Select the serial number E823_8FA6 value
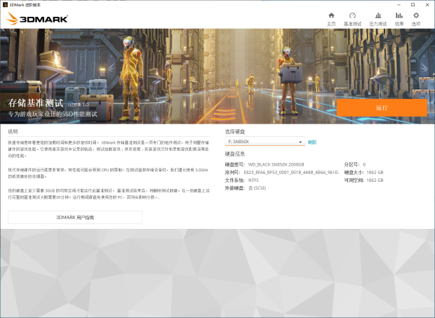 [x=291, y=172]
